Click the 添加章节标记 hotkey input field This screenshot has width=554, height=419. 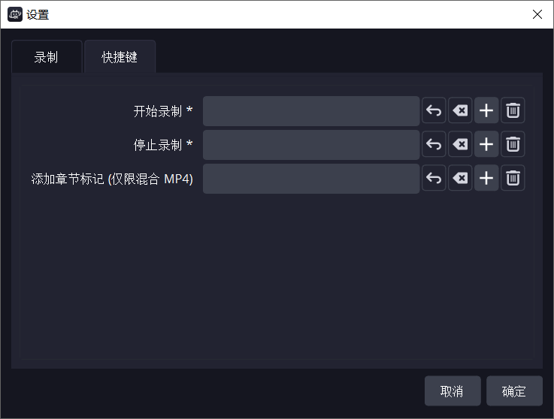click(x=310, y=178)
